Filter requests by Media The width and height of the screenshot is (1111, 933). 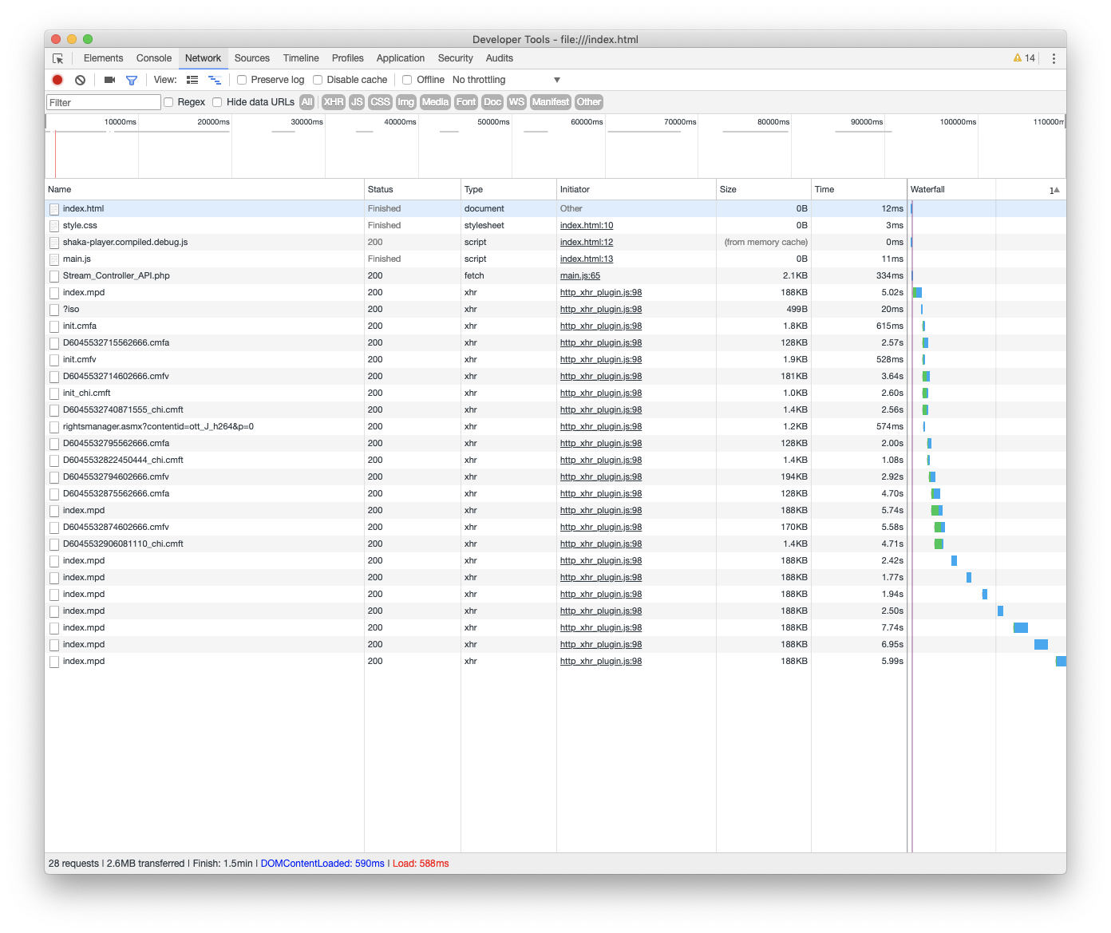(435, 102)
